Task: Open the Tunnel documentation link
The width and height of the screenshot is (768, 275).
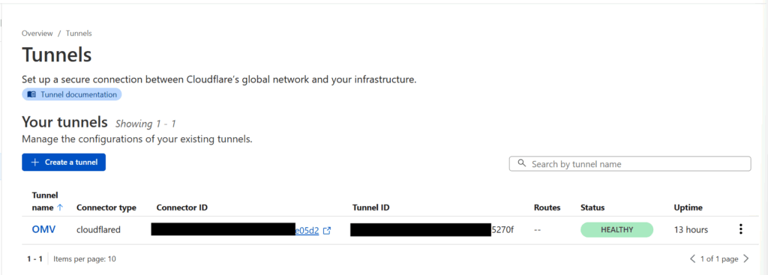Action: click(71, 94)
